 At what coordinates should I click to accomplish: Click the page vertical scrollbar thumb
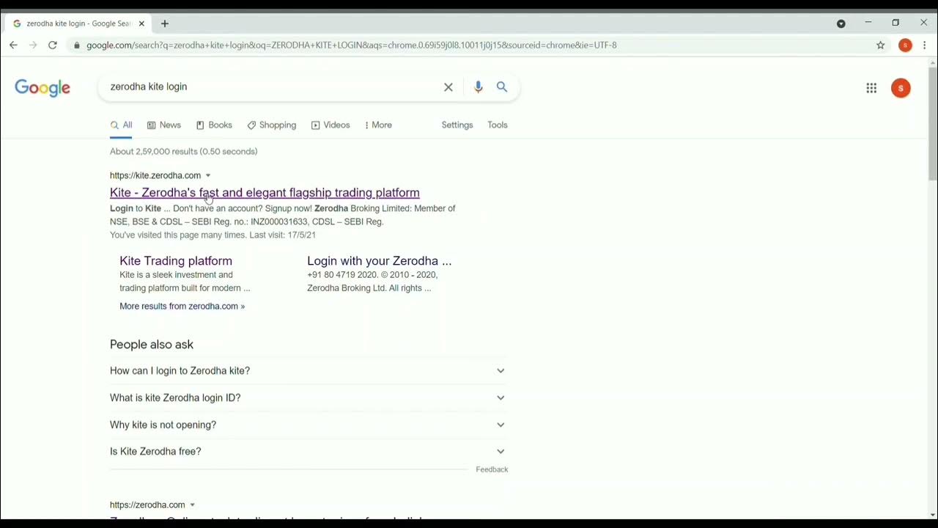[932, 125]
